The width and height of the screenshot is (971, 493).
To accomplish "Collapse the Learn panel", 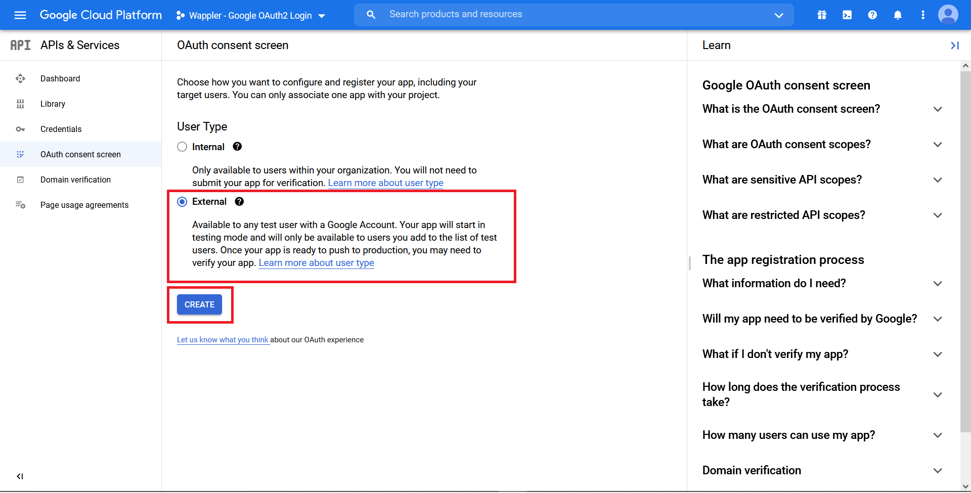I will tap(955, 46).
